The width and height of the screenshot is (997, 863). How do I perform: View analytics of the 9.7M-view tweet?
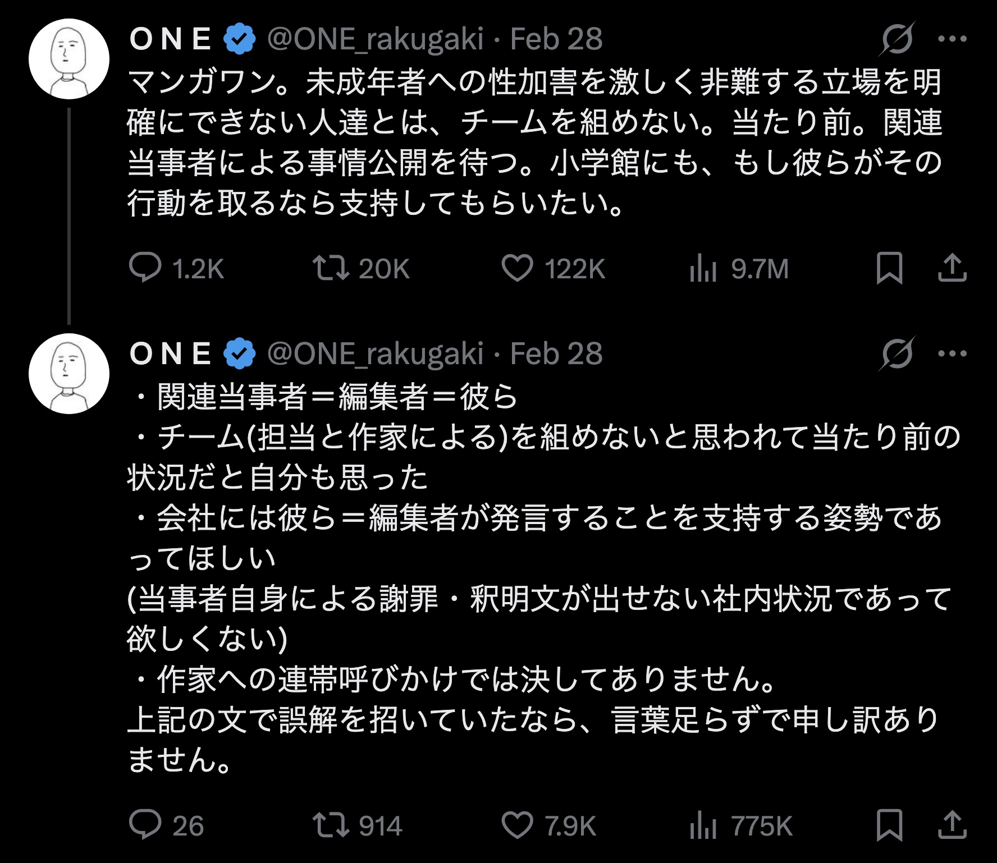pos(703,268)
